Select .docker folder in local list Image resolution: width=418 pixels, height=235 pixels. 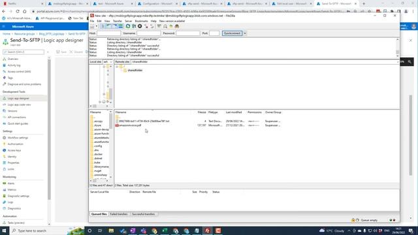click(98, 154)
